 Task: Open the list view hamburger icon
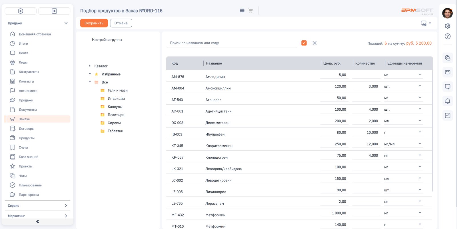point(242,11)
